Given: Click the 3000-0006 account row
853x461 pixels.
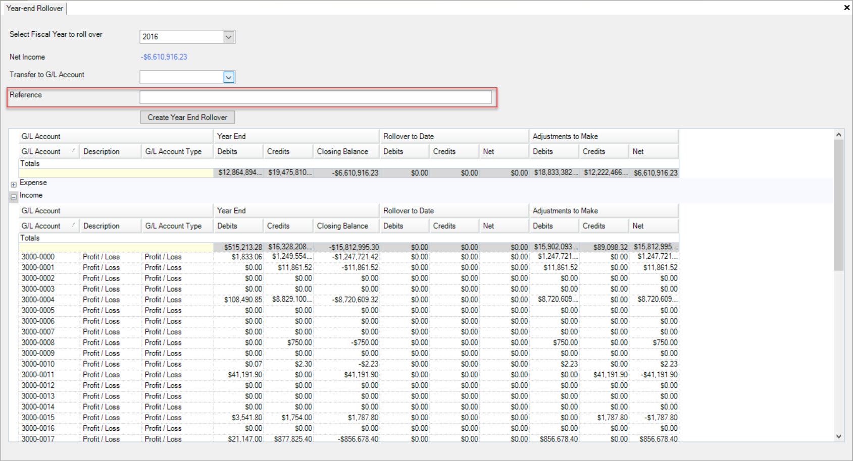Looking at the screenshot, I should (x=349, y=321).
